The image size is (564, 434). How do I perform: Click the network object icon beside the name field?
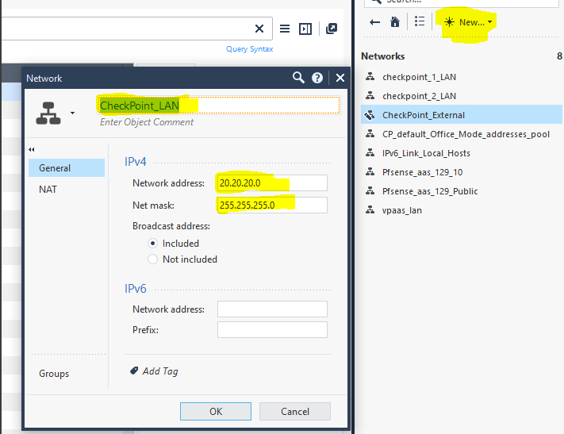coord(48,113)
